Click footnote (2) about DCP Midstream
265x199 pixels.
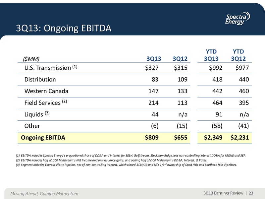pos(112,160)
